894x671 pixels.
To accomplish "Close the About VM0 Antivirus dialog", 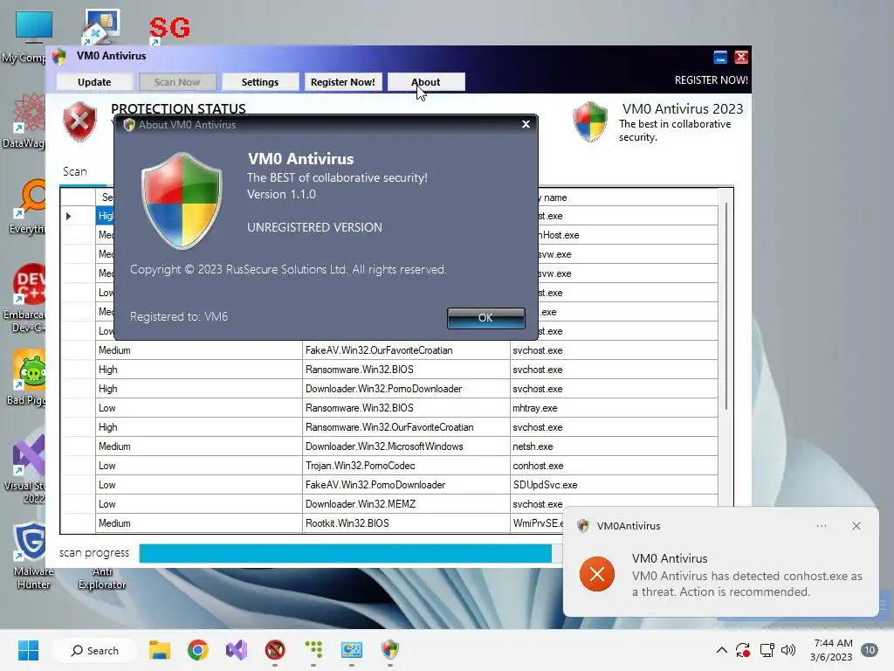I will point(526,124).
